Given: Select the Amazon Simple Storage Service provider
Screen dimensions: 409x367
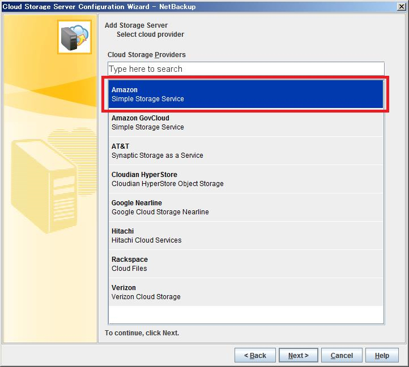Looking at the screenshot, I should pos(246,94).
